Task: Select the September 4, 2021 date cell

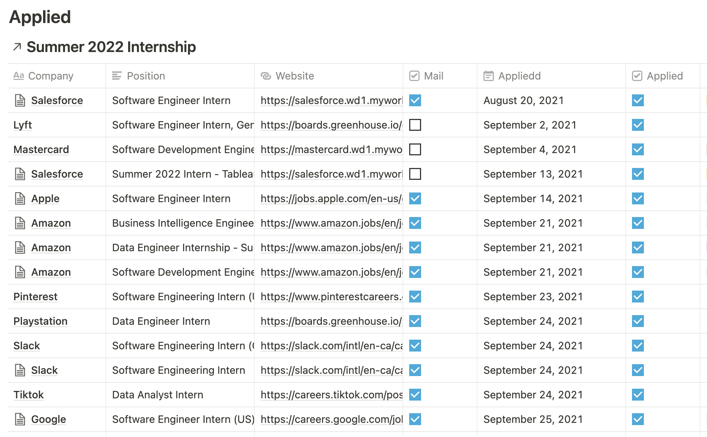Action: point(551,149)
